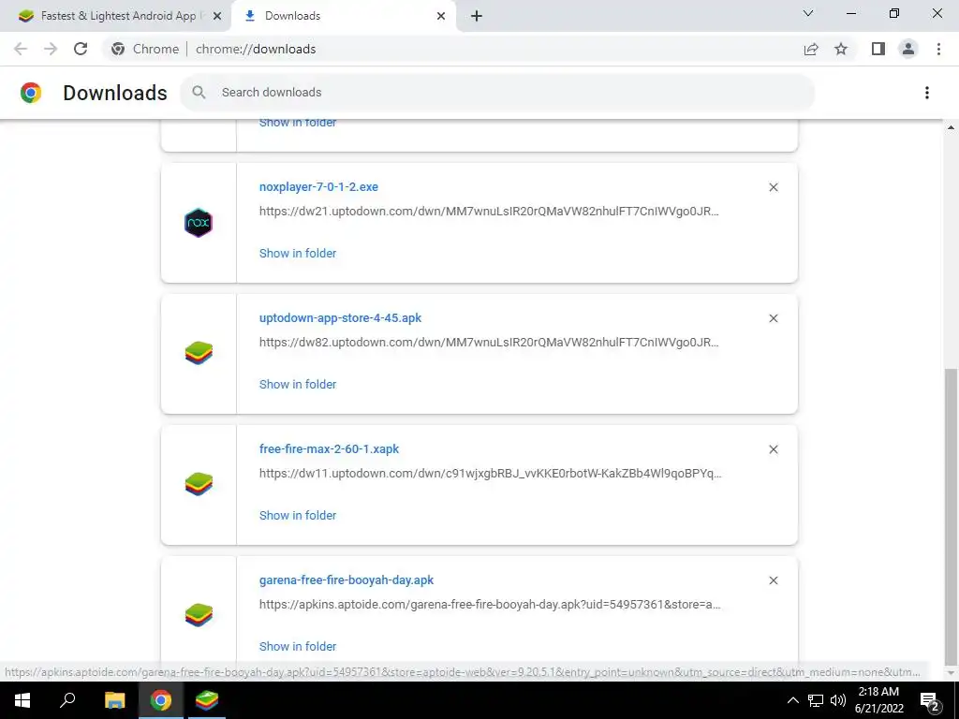This screenshot has height=719, width=959.
Task: Click the volume speaker tray icon
Action: (837, 700)
